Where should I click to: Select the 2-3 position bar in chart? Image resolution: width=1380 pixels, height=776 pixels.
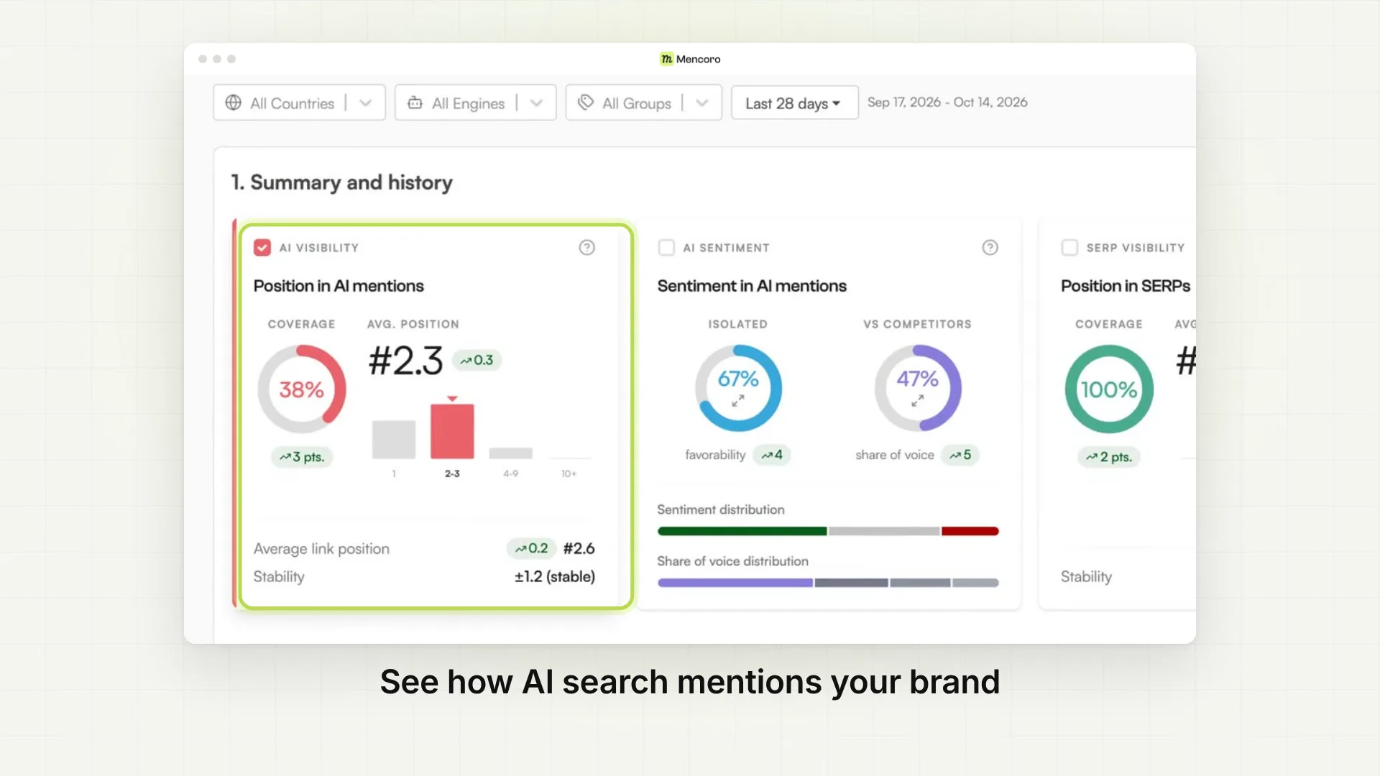(452, 431)
